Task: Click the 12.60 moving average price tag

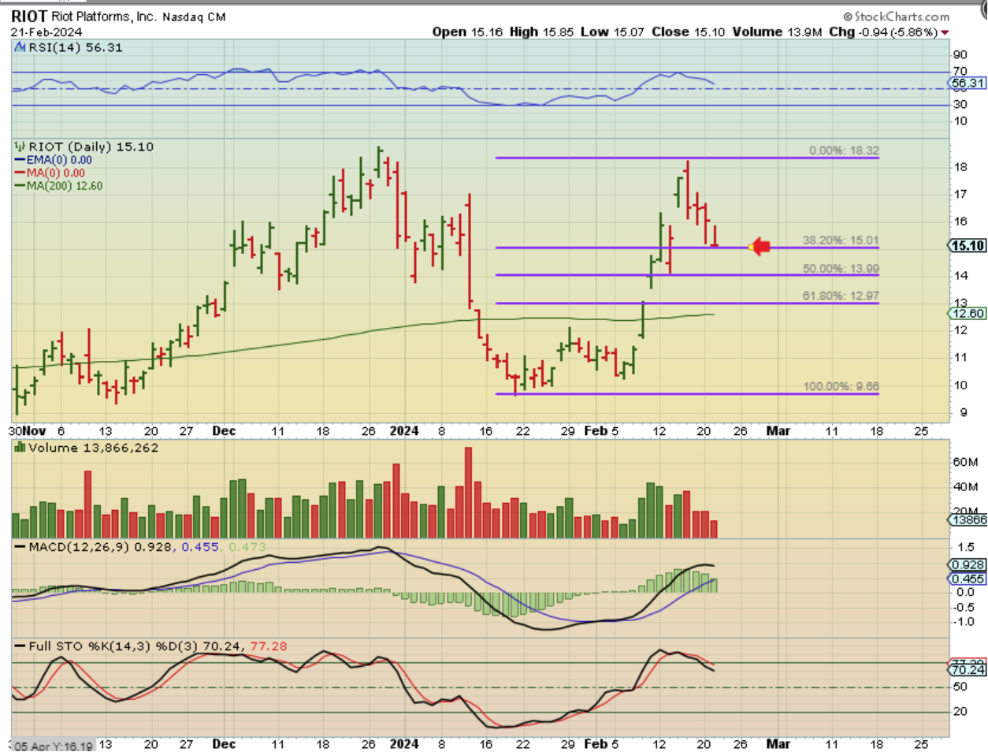Action: coord(968,314)
